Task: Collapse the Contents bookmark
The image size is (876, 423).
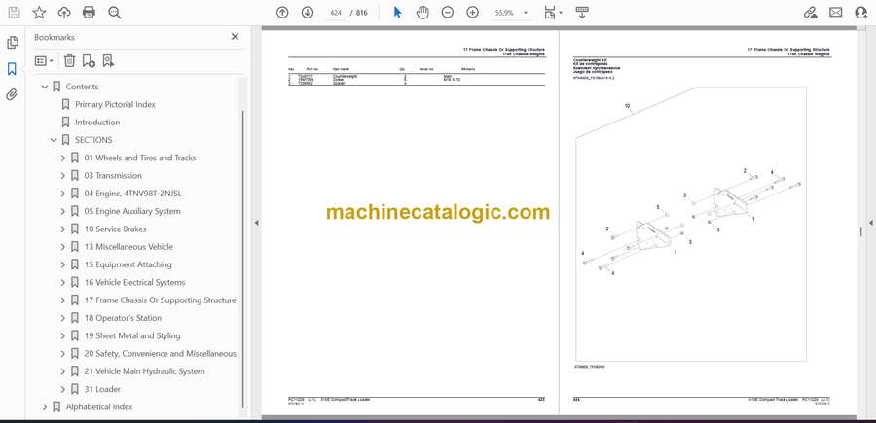Action: click(45, 87)
